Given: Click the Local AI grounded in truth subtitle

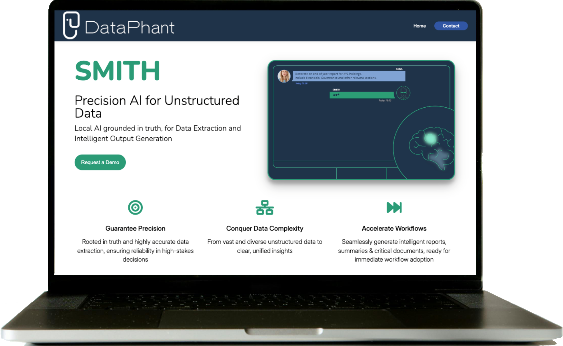Looking at the screenshot, I should tap(157, 133).
